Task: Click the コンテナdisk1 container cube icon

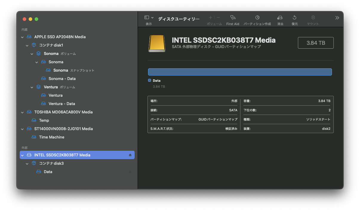Action: tap(34, 45)
